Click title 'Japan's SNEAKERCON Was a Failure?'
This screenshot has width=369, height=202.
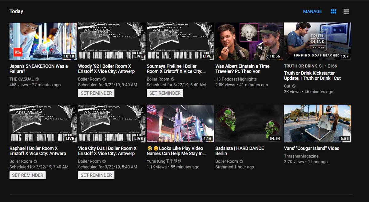[39, 69]
